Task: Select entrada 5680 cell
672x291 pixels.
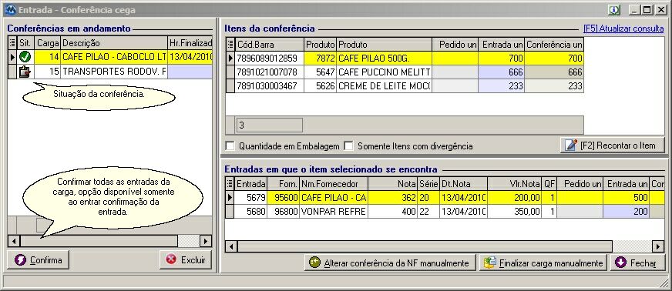Action: 250,212
